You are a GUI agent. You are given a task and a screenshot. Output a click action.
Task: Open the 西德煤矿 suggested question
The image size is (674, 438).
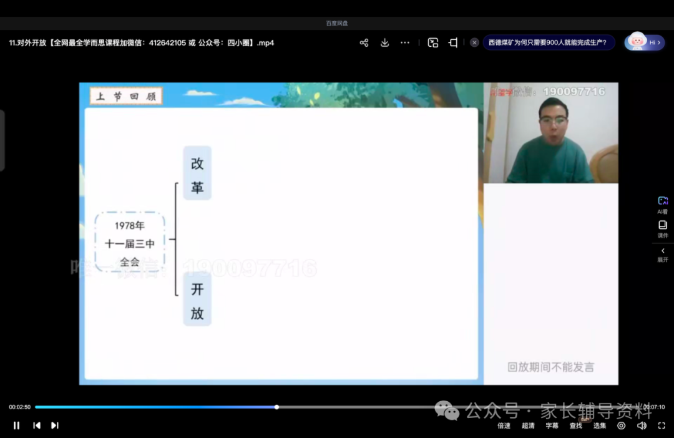click(548, 42)
